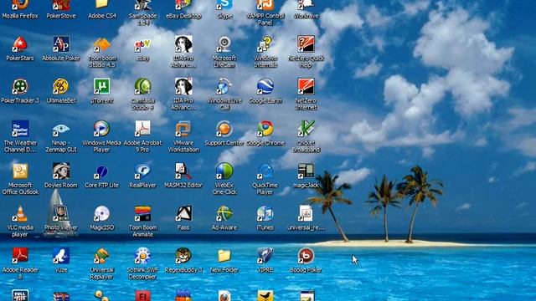The width and height of the screenshot is (536, 301).
Task: Click the PokerStove desktop icon
Action: coord(61,5)
